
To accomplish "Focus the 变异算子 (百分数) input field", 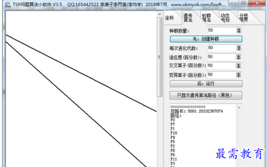I will [x=221, y=75].
